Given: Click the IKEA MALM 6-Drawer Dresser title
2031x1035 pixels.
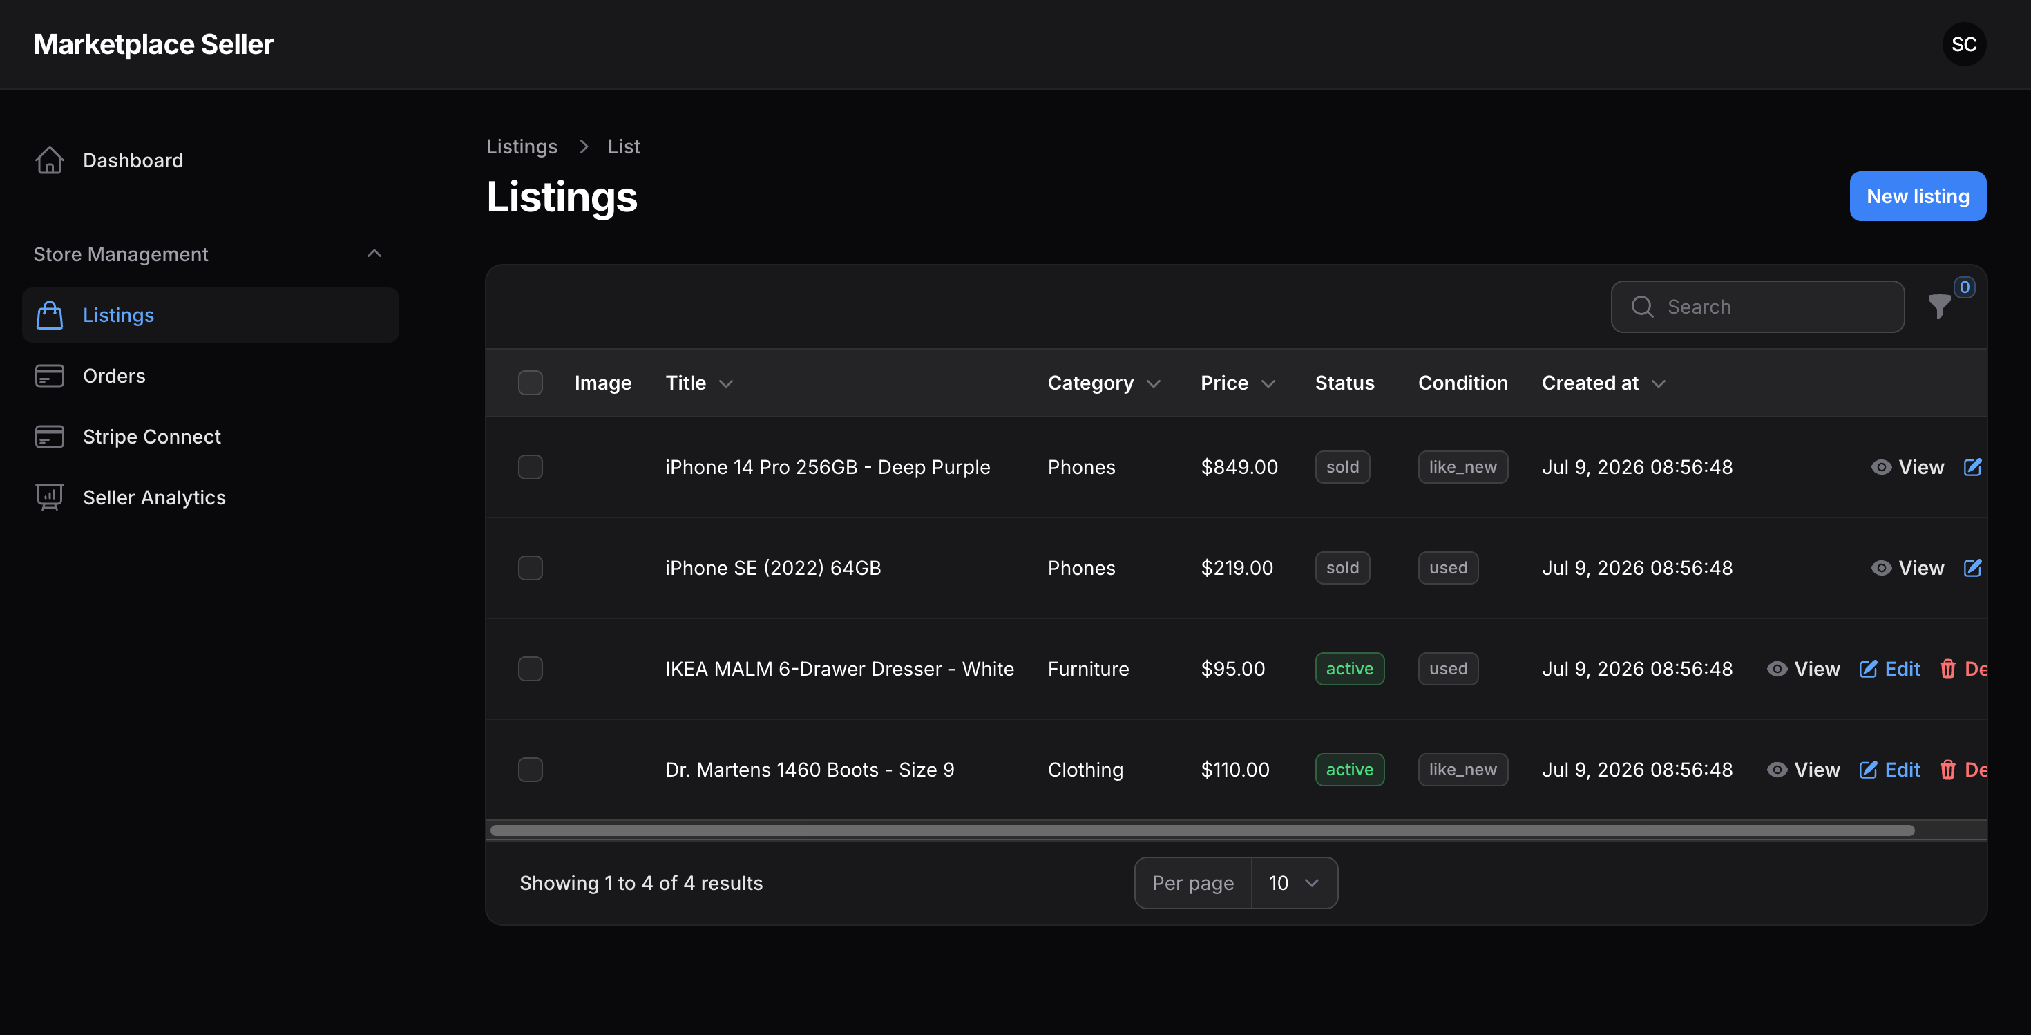Looking at the screenshot, I should [839, 668].
